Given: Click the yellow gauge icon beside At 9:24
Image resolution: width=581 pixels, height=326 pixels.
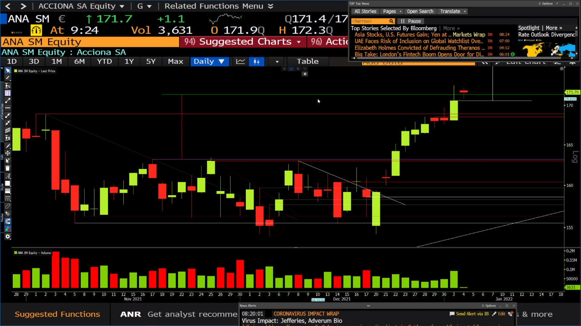Looking at the screenshot, I should [36, 30].
